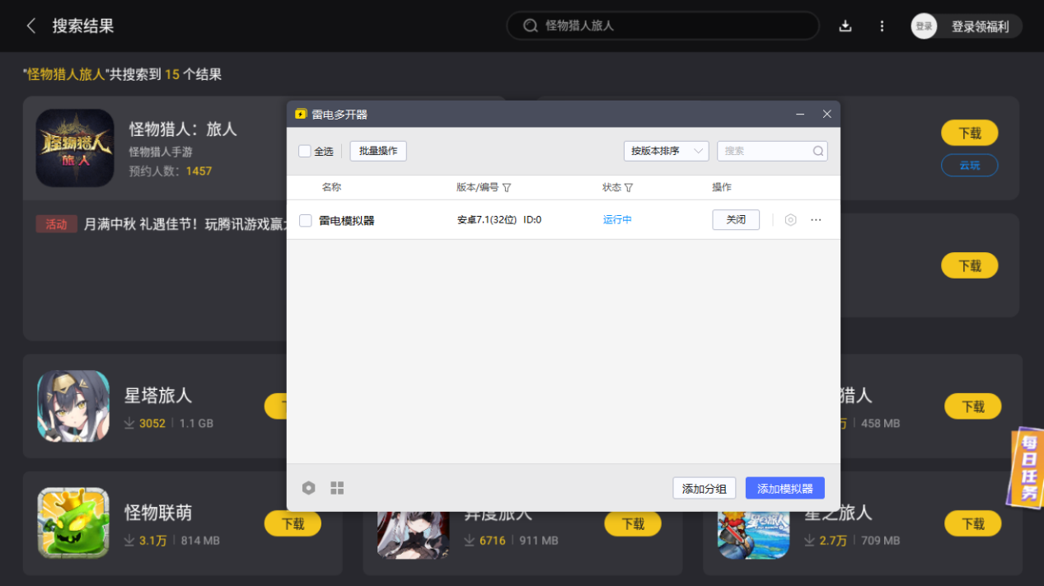Expand the 按版本排序 sort dropdown
The width and height of the screenshot is (1044, 586).
pyautogui.click(x=666, y=151)
